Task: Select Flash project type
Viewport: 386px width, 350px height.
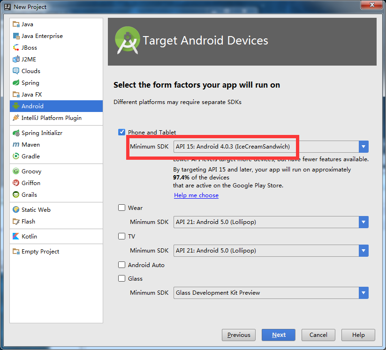Action: [x=56, y=221]
